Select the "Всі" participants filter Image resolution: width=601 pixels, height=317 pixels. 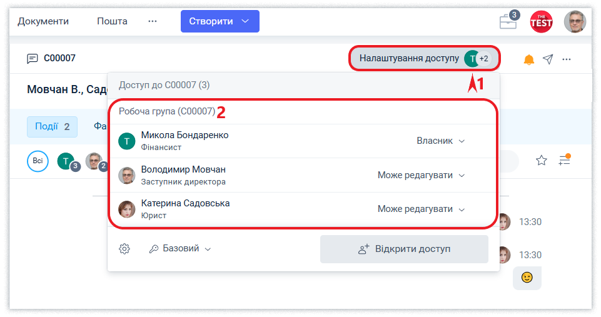[x=38, y=161]
